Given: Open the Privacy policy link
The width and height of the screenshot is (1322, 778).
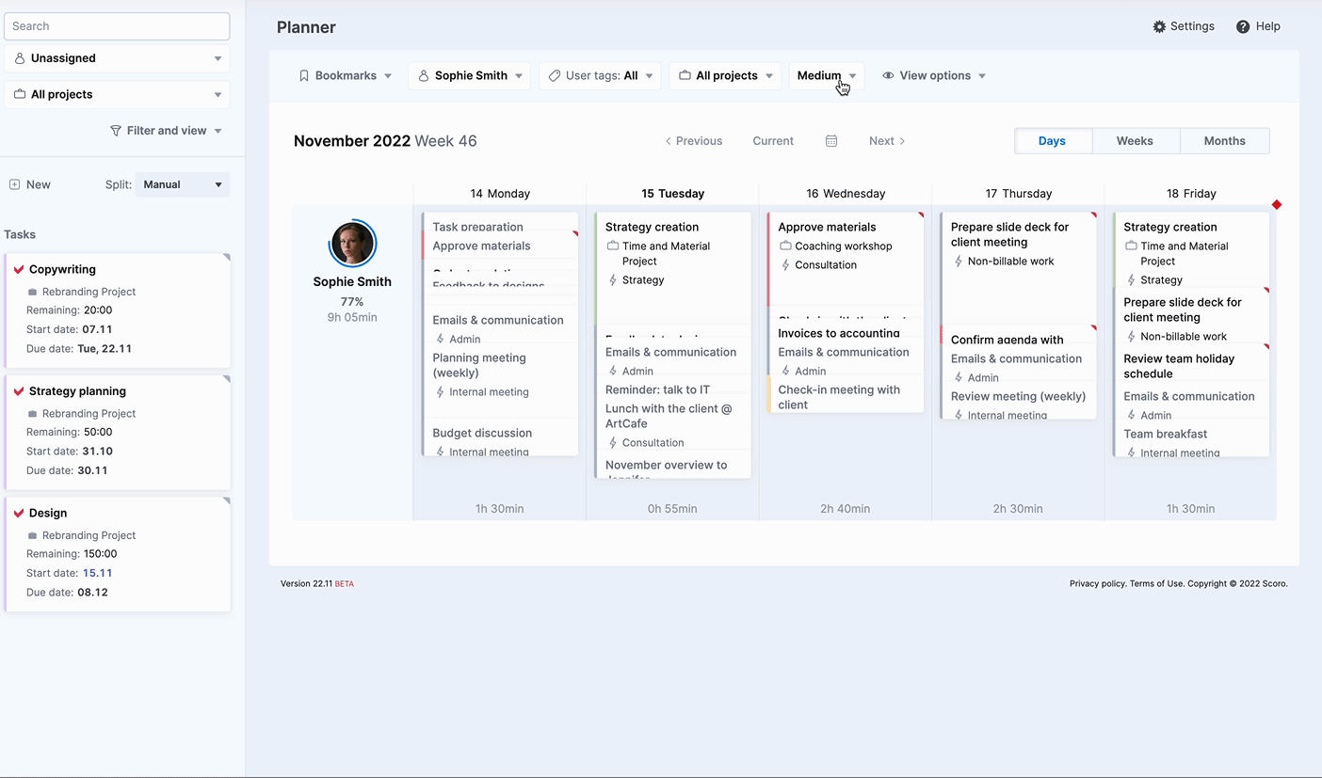Looking at the screenshot, I should tap(1097, 583).
